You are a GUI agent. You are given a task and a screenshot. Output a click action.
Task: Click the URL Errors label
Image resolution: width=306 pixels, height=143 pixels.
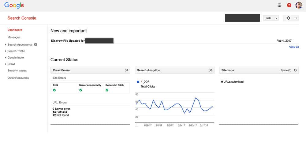(60, 102)
